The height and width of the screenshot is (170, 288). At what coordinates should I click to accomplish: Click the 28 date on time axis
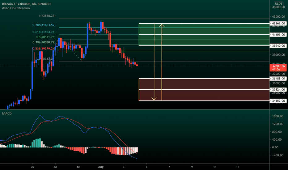pos(55,167)
